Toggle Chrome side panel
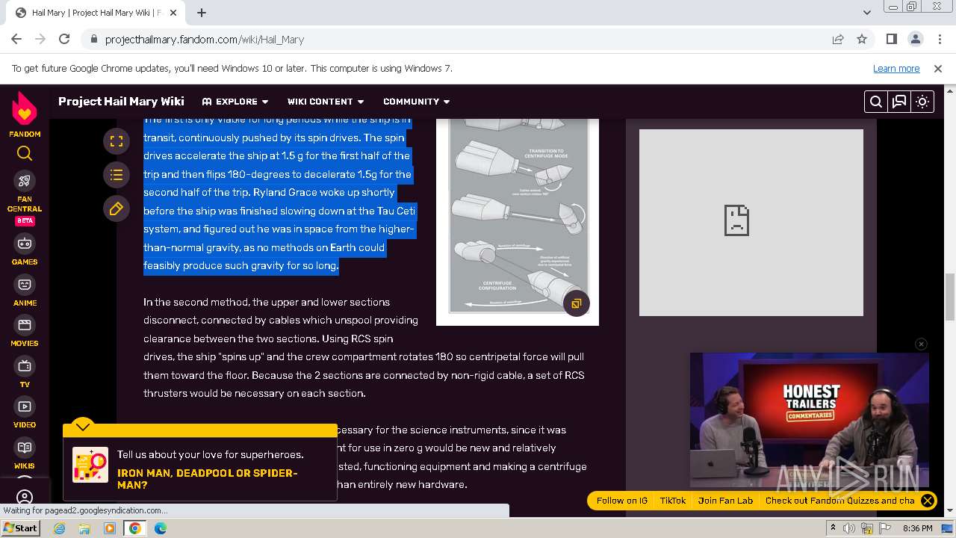This screenshot has width=956, height=538. pos(891,39)
